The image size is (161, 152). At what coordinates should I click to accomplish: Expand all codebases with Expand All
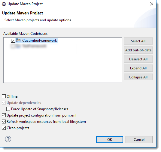tap(138, 68)
